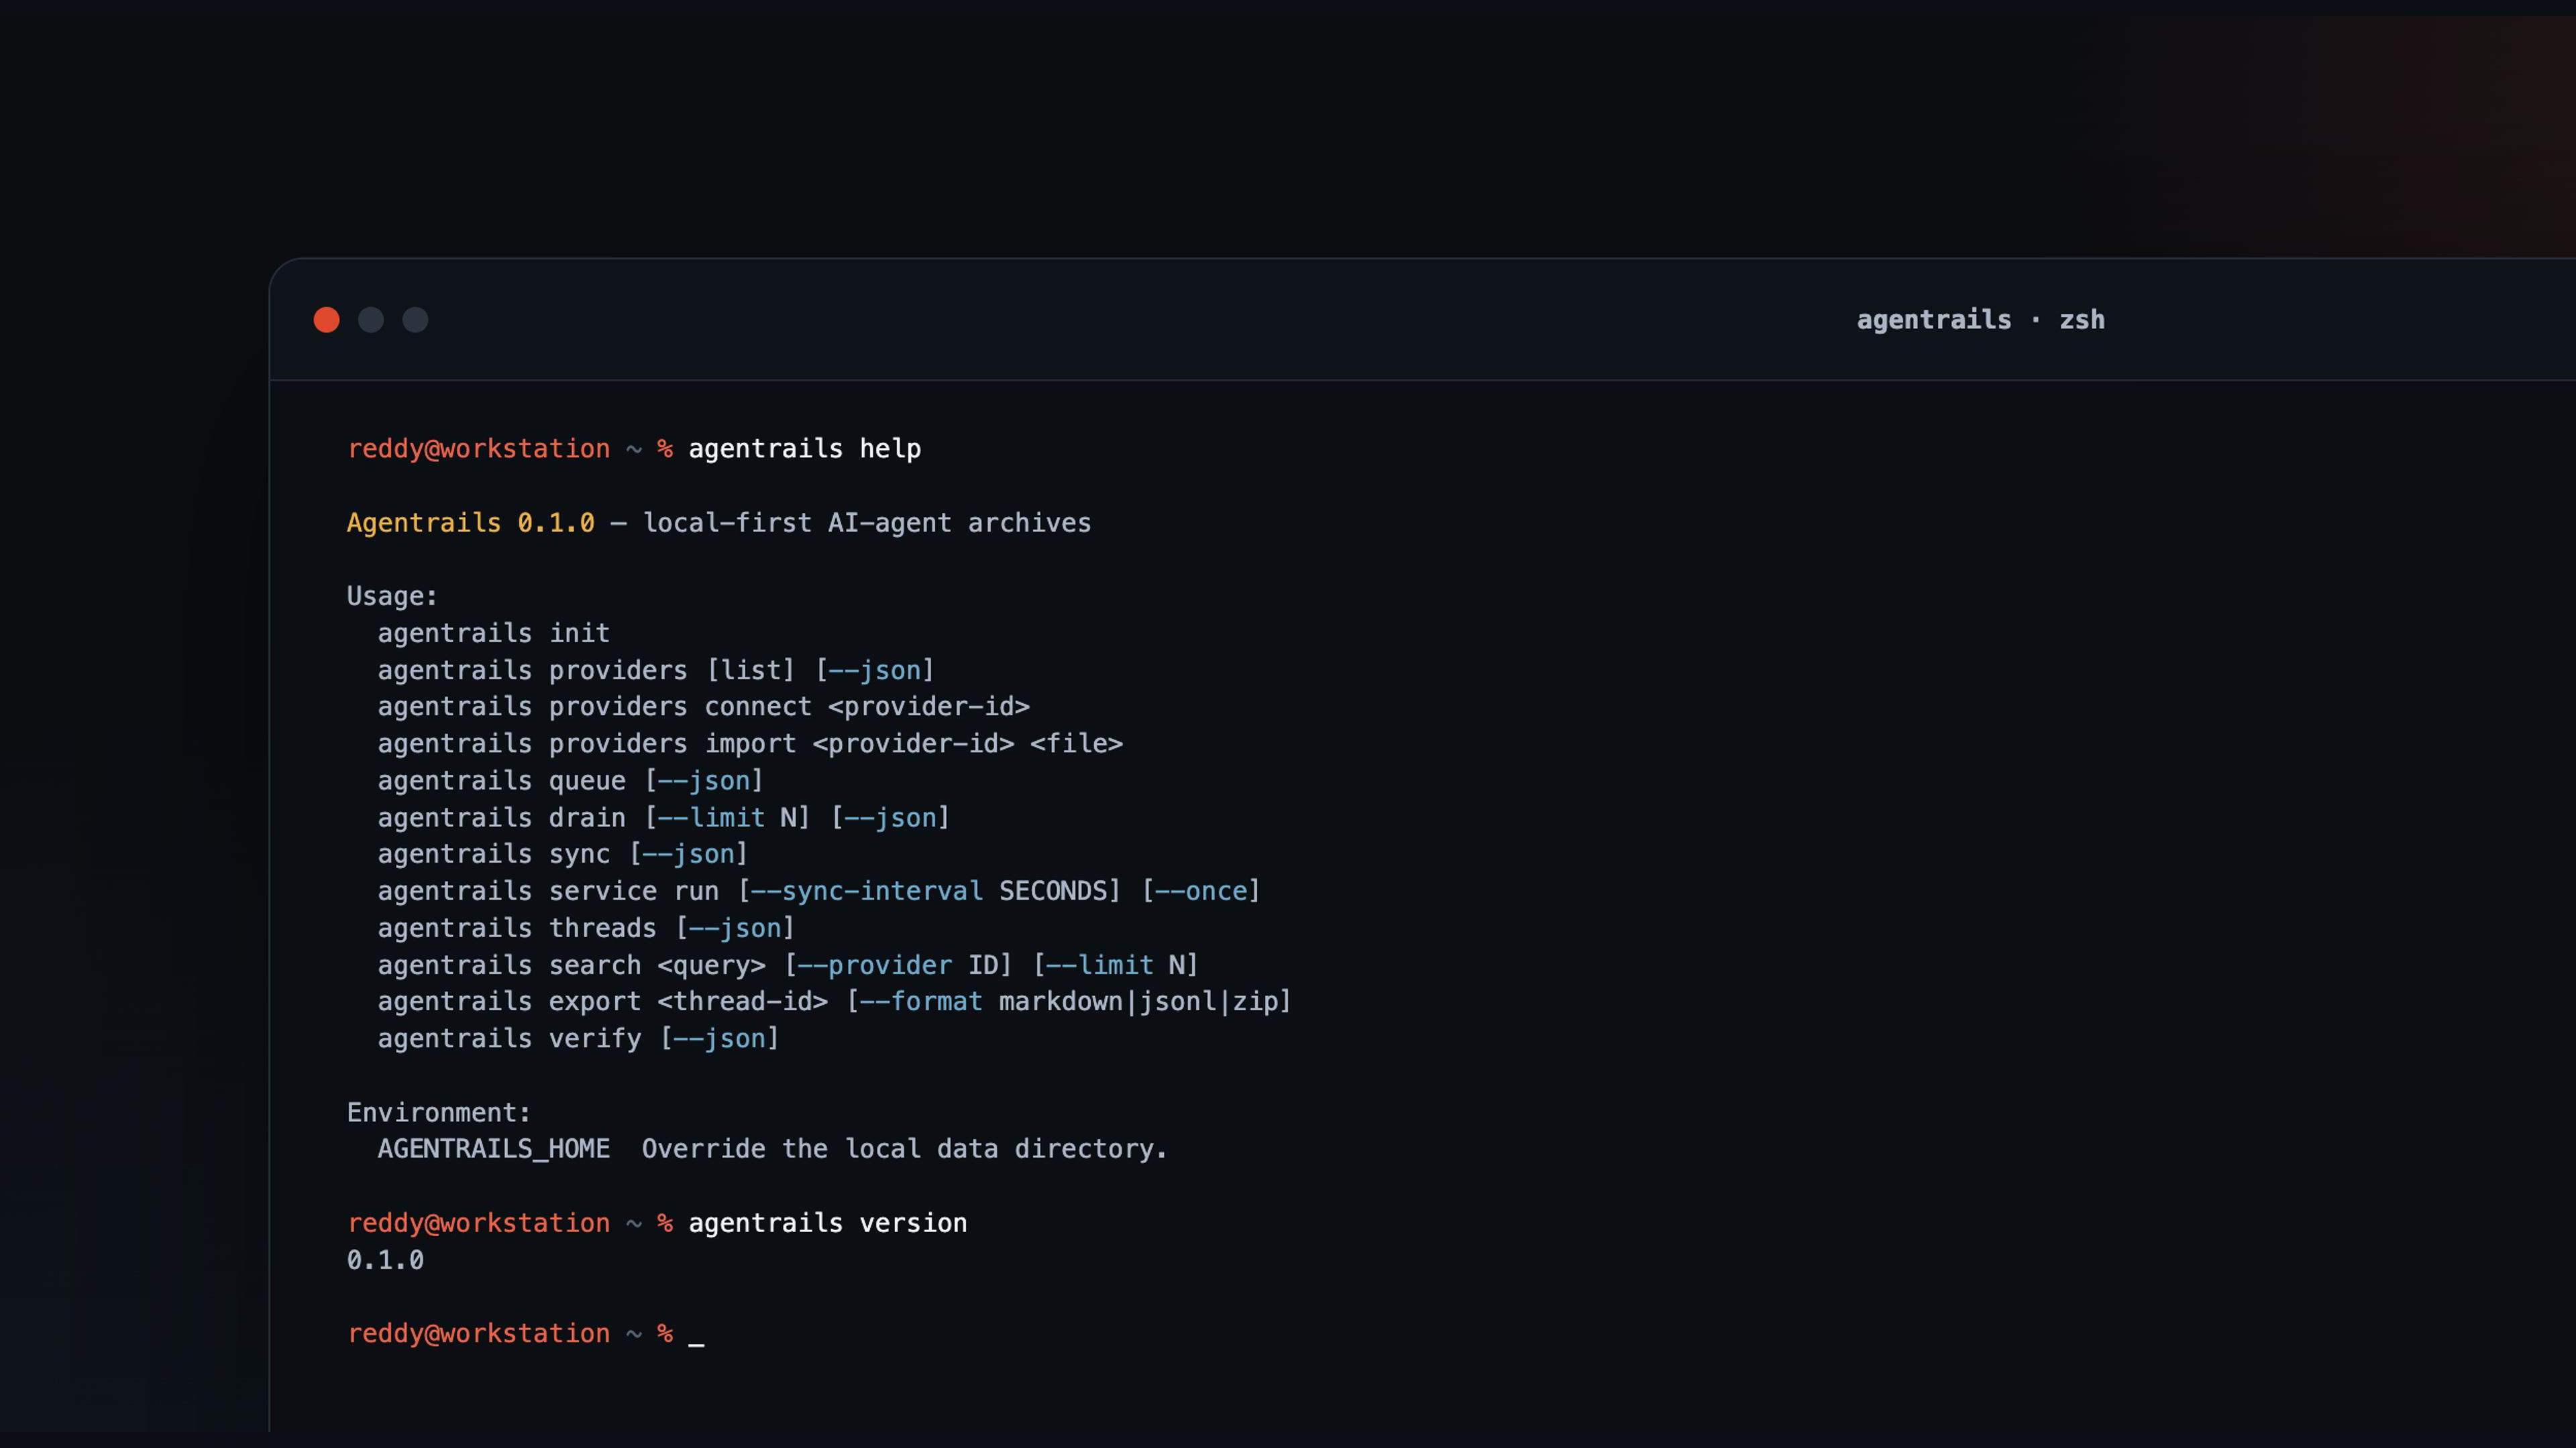Click the 'Usage:' heading

392,597
